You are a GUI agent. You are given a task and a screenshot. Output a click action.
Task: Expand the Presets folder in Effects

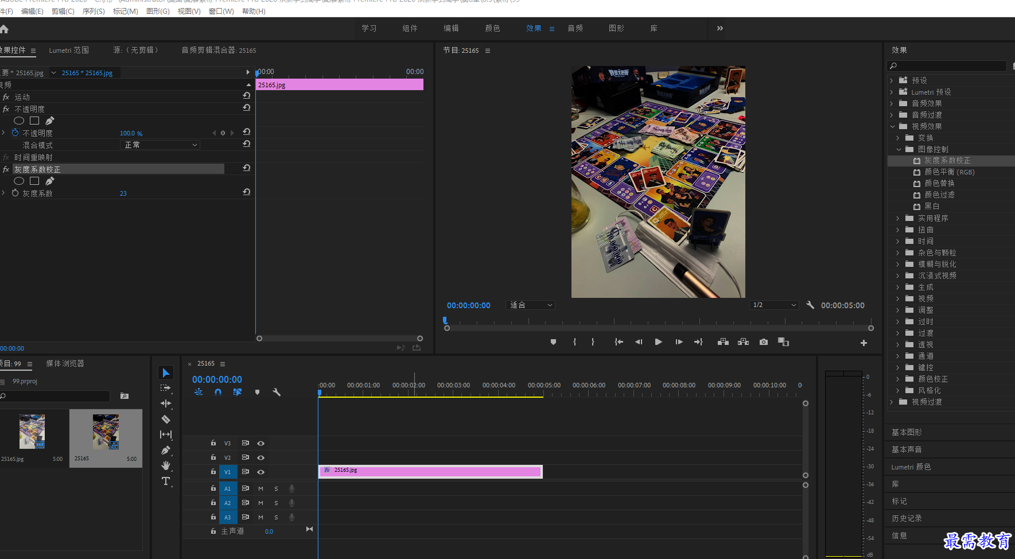(892, 80)
